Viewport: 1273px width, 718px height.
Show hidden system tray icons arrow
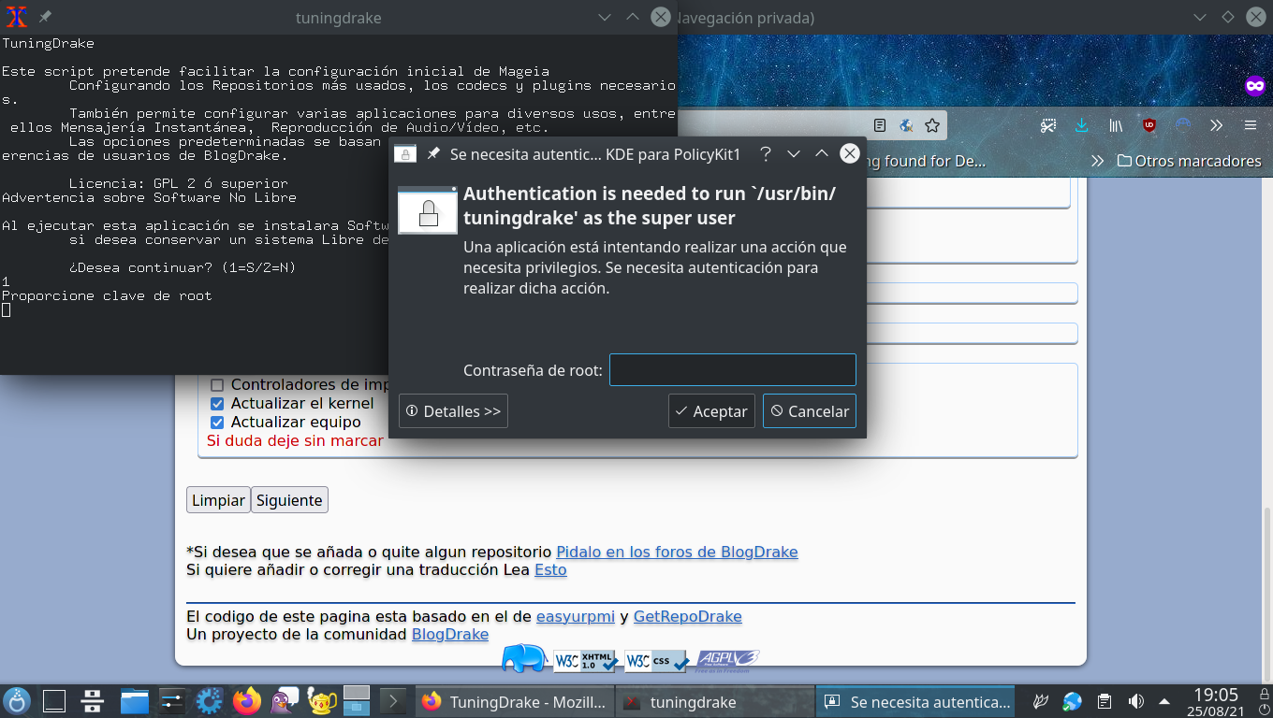click(x=1164, y=701)
